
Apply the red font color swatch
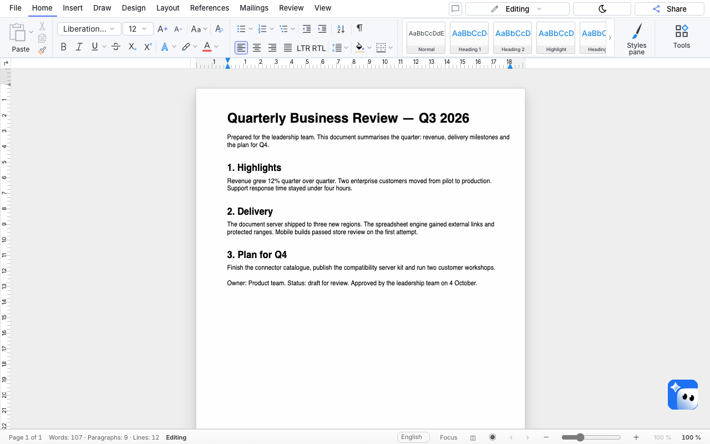point(207,47)
